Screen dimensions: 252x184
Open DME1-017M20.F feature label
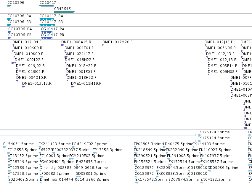coord(118,42)
